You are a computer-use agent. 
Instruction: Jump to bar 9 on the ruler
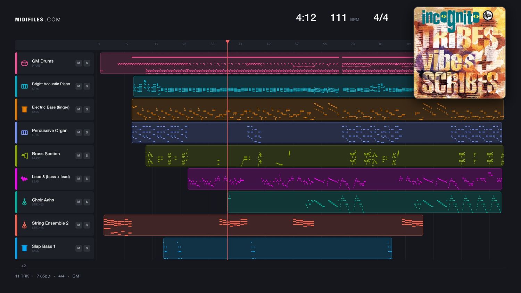(127, 44)
